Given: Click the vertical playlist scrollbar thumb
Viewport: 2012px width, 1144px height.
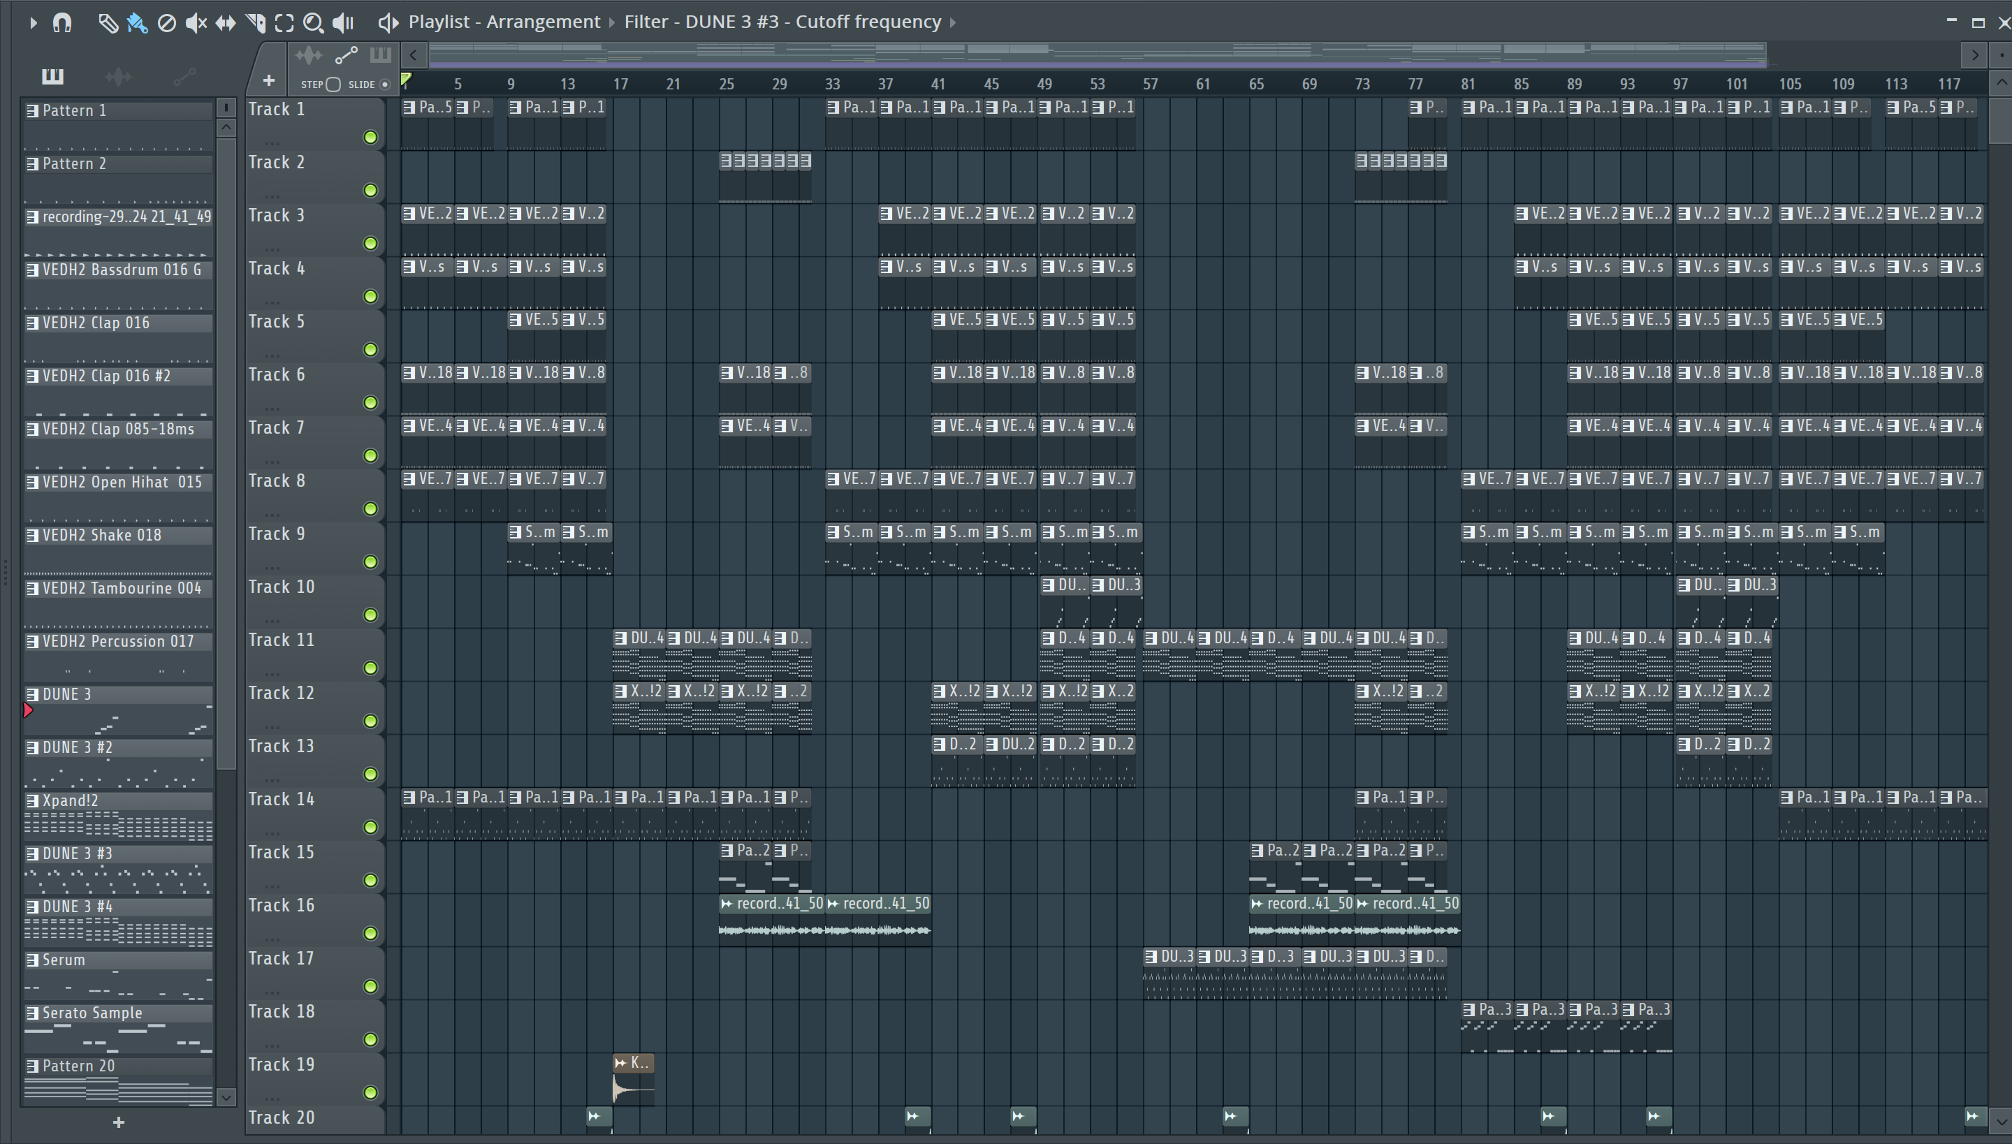Looking at the screenshot, I should (x=2001, y=121).
